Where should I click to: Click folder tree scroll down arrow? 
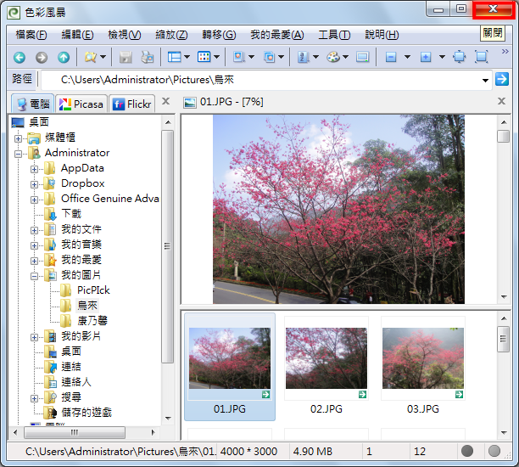pyautogui.click(x=168, y=419)
